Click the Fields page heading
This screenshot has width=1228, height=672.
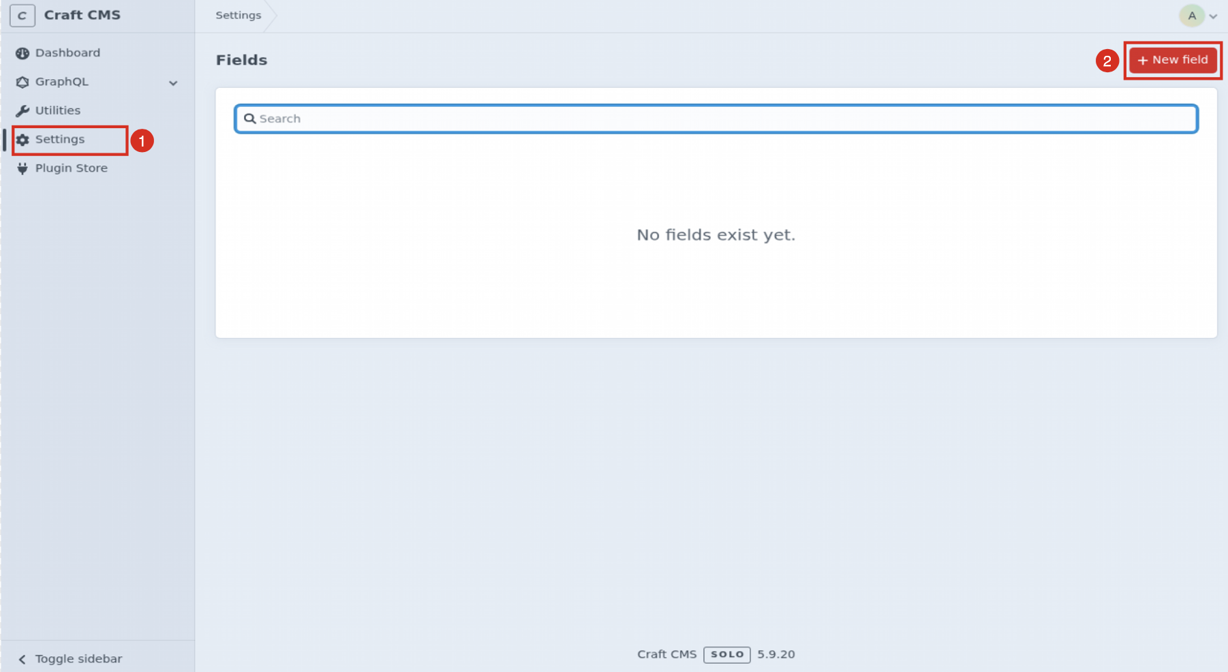coord(242,60)
